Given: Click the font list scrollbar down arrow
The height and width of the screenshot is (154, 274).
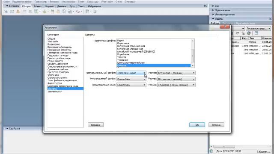Looking at the screenshot, I should [193, 66].
